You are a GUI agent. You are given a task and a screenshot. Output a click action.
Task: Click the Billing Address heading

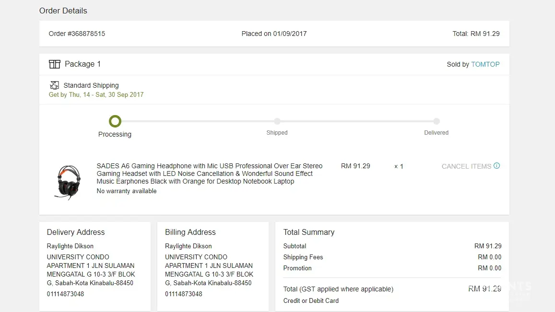coord(190,232)
